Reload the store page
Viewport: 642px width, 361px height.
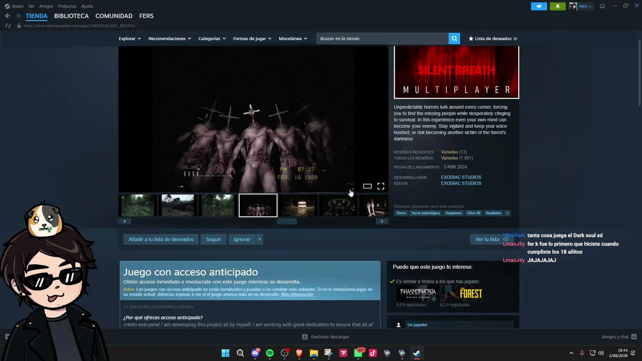click(x=8, y=26)
